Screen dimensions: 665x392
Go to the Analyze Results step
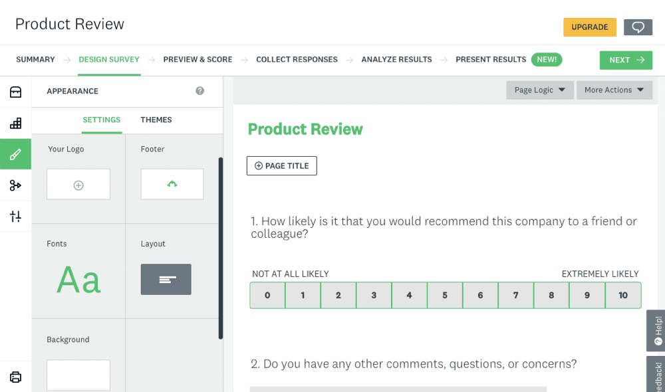(396, 60)
